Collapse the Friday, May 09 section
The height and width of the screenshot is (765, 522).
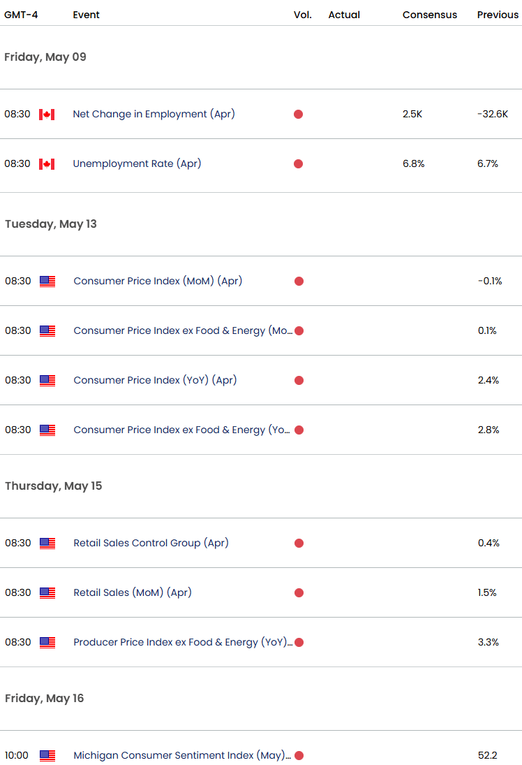pos(45,57)
